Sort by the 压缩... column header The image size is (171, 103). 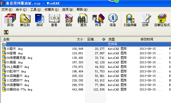point(96,39)
